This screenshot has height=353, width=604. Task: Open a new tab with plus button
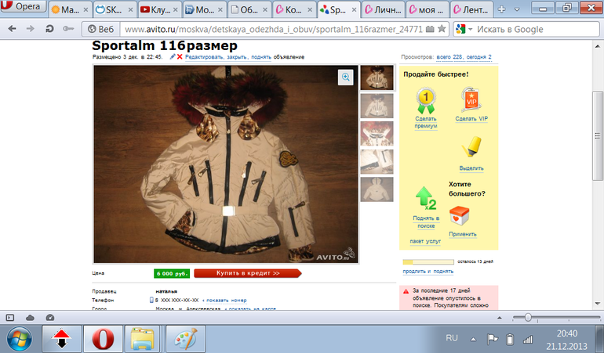501,9
